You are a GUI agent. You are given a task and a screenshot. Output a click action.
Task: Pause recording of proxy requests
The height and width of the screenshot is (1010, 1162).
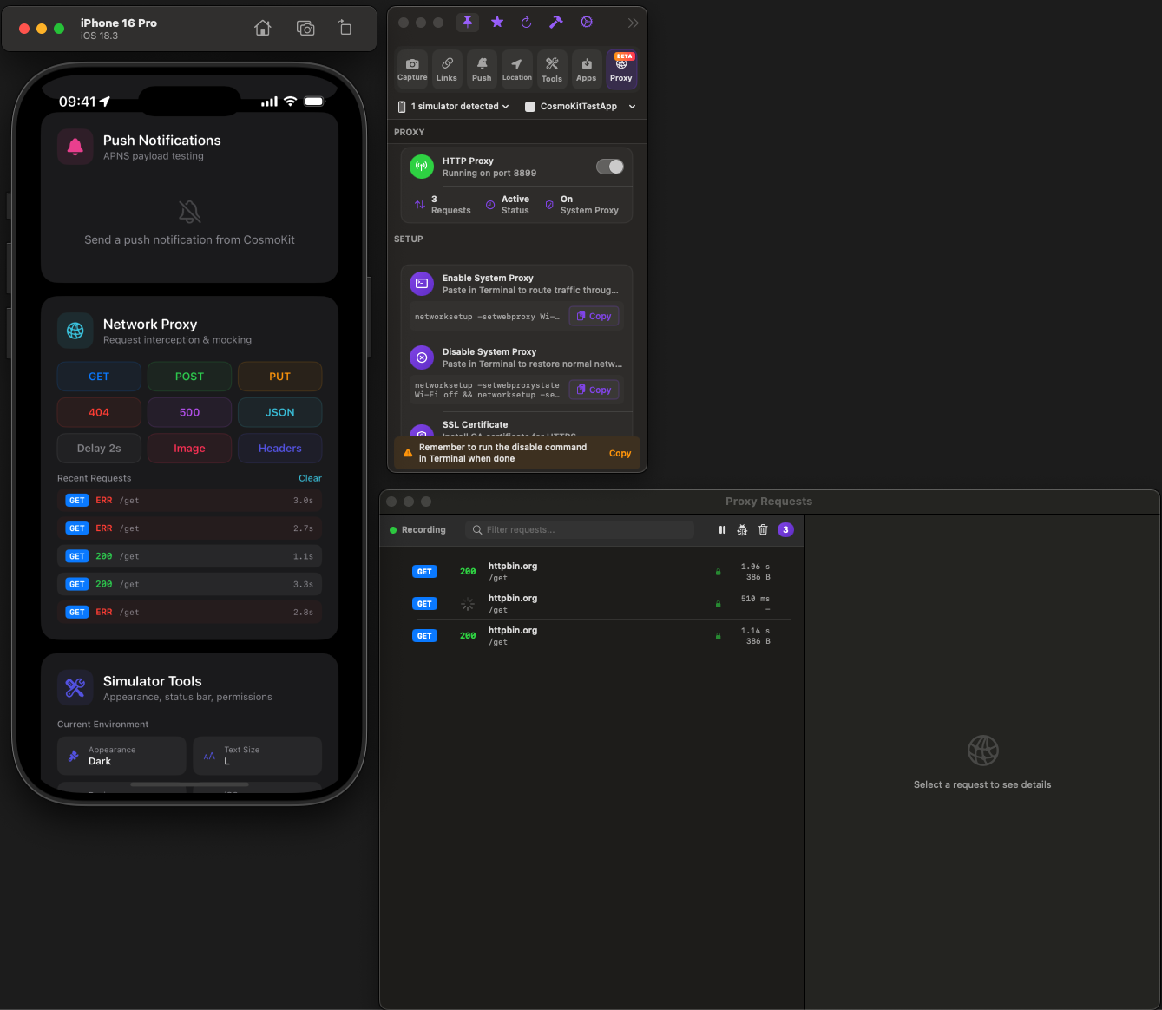click(722, 529)
